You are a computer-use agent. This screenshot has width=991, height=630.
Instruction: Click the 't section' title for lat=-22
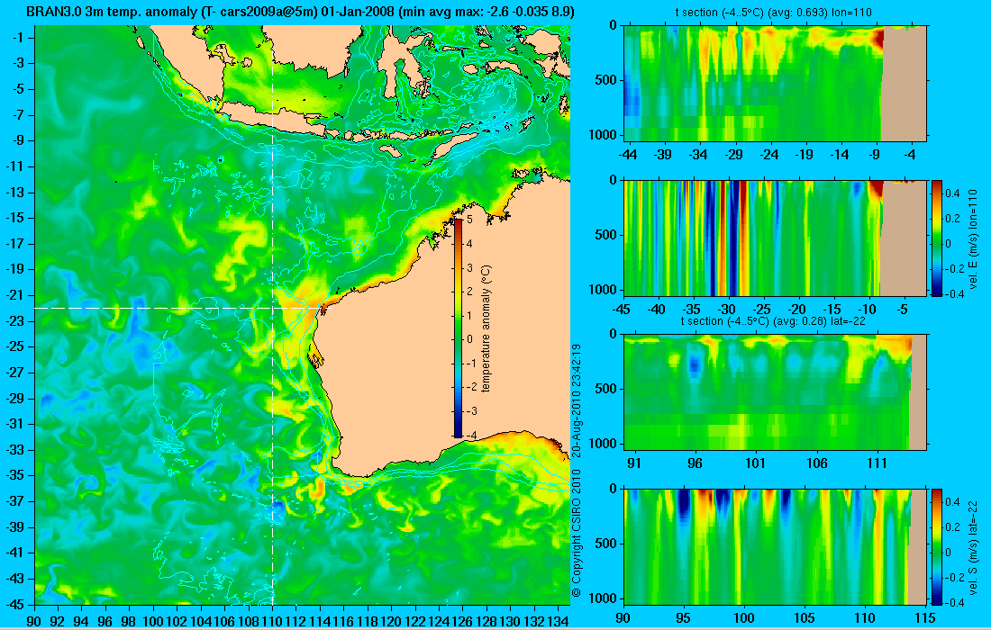[x=773, y=320]
